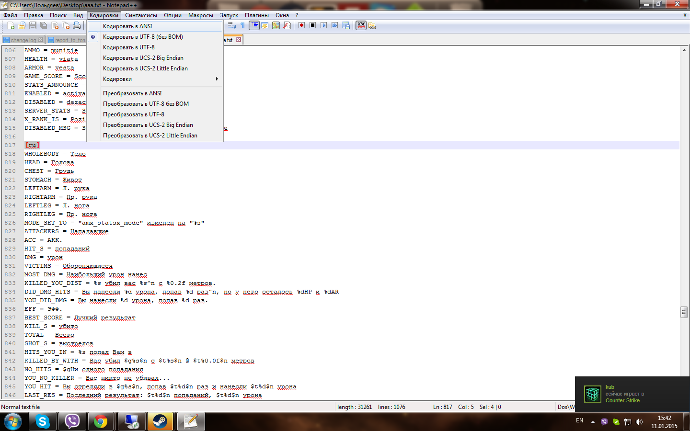Click the Open file toolbar icon
The height and width of the screenshot is (431, 690).
click(x=22, y=25)
